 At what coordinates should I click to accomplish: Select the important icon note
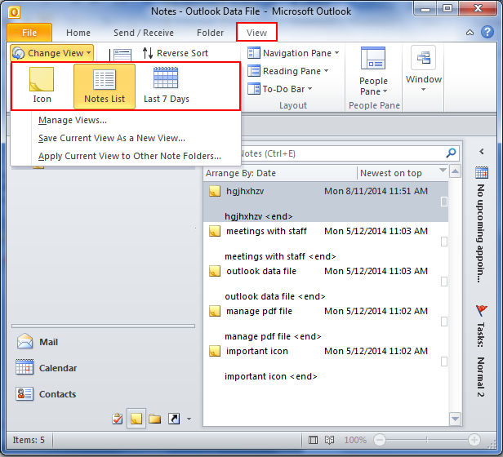click(325, 362)
